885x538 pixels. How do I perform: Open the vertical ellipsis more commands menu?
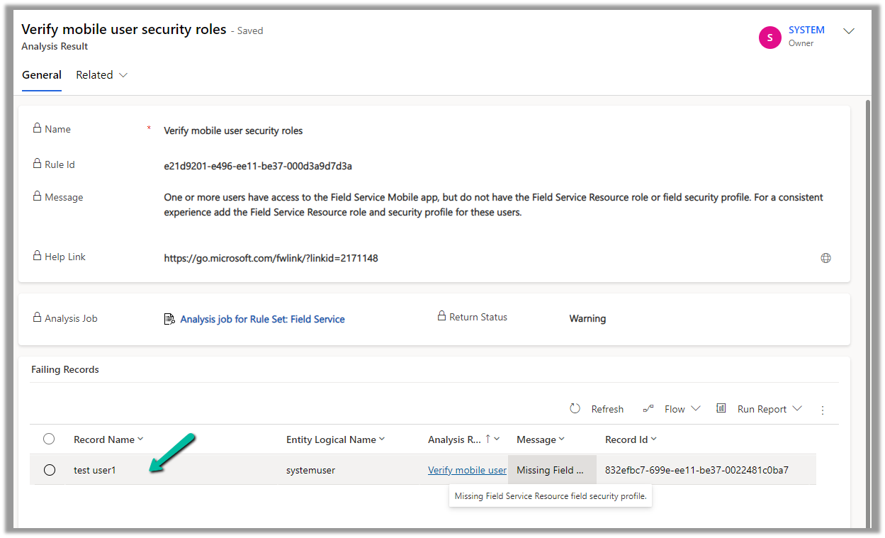823,410
